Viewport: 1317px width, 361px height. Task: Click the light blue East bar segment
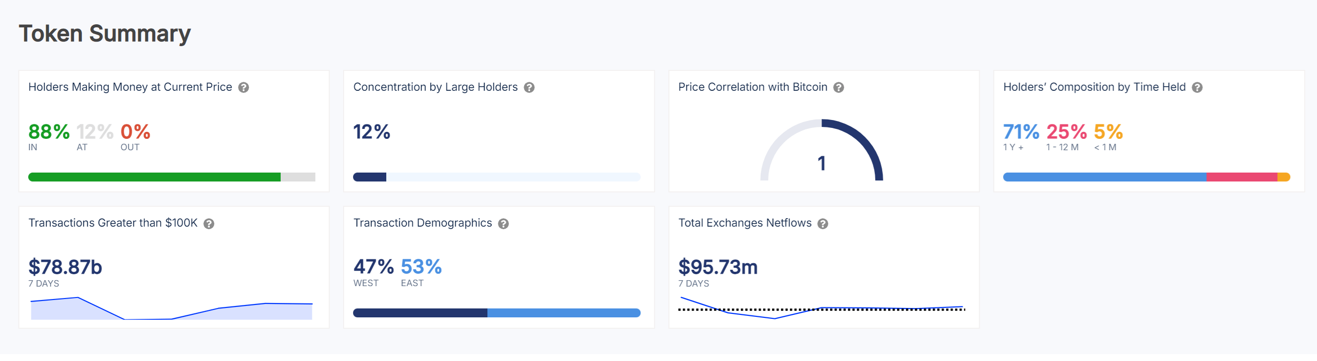click(x=563, y=313)
